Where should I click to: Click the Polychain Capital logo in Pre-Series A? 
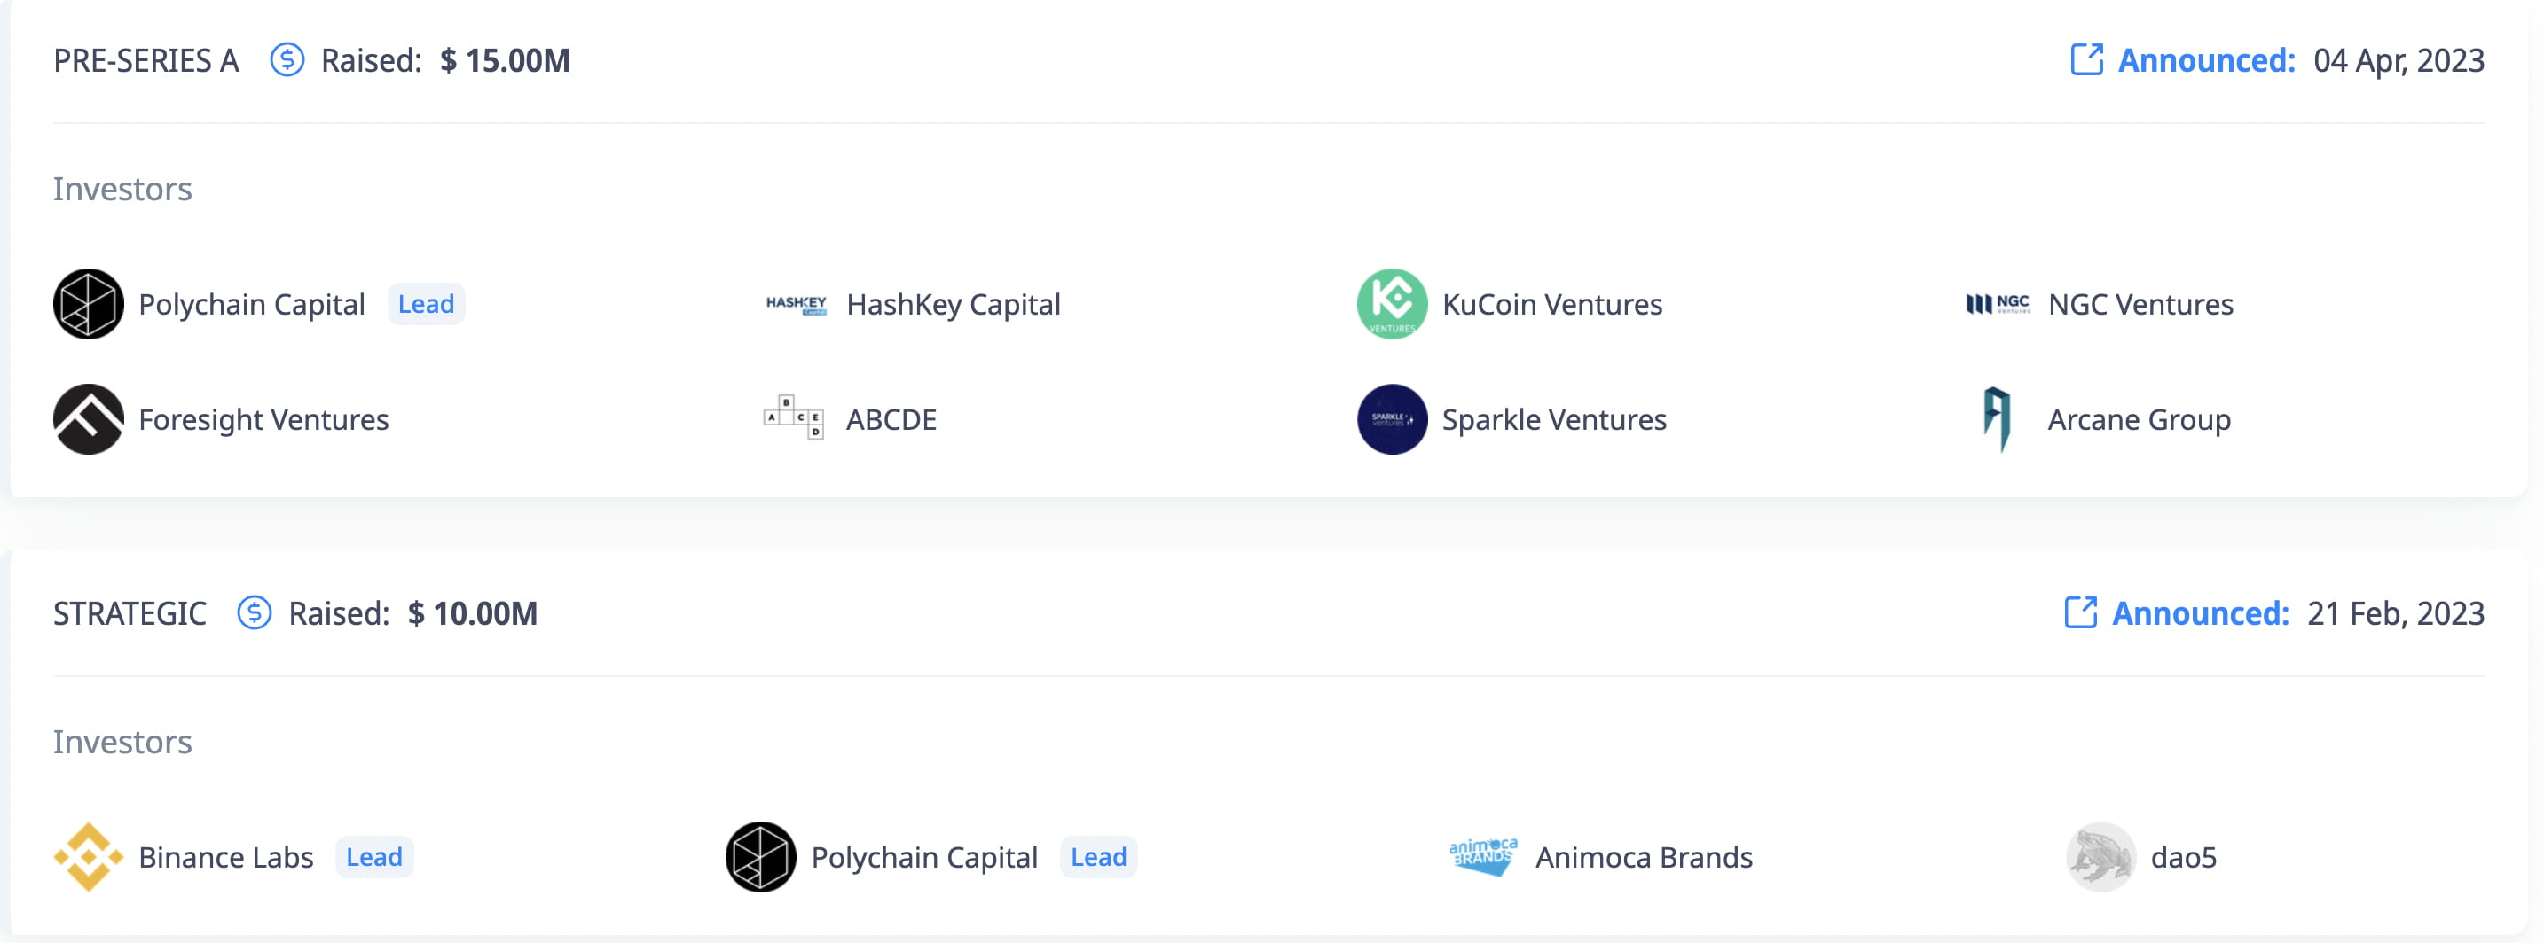88,304
